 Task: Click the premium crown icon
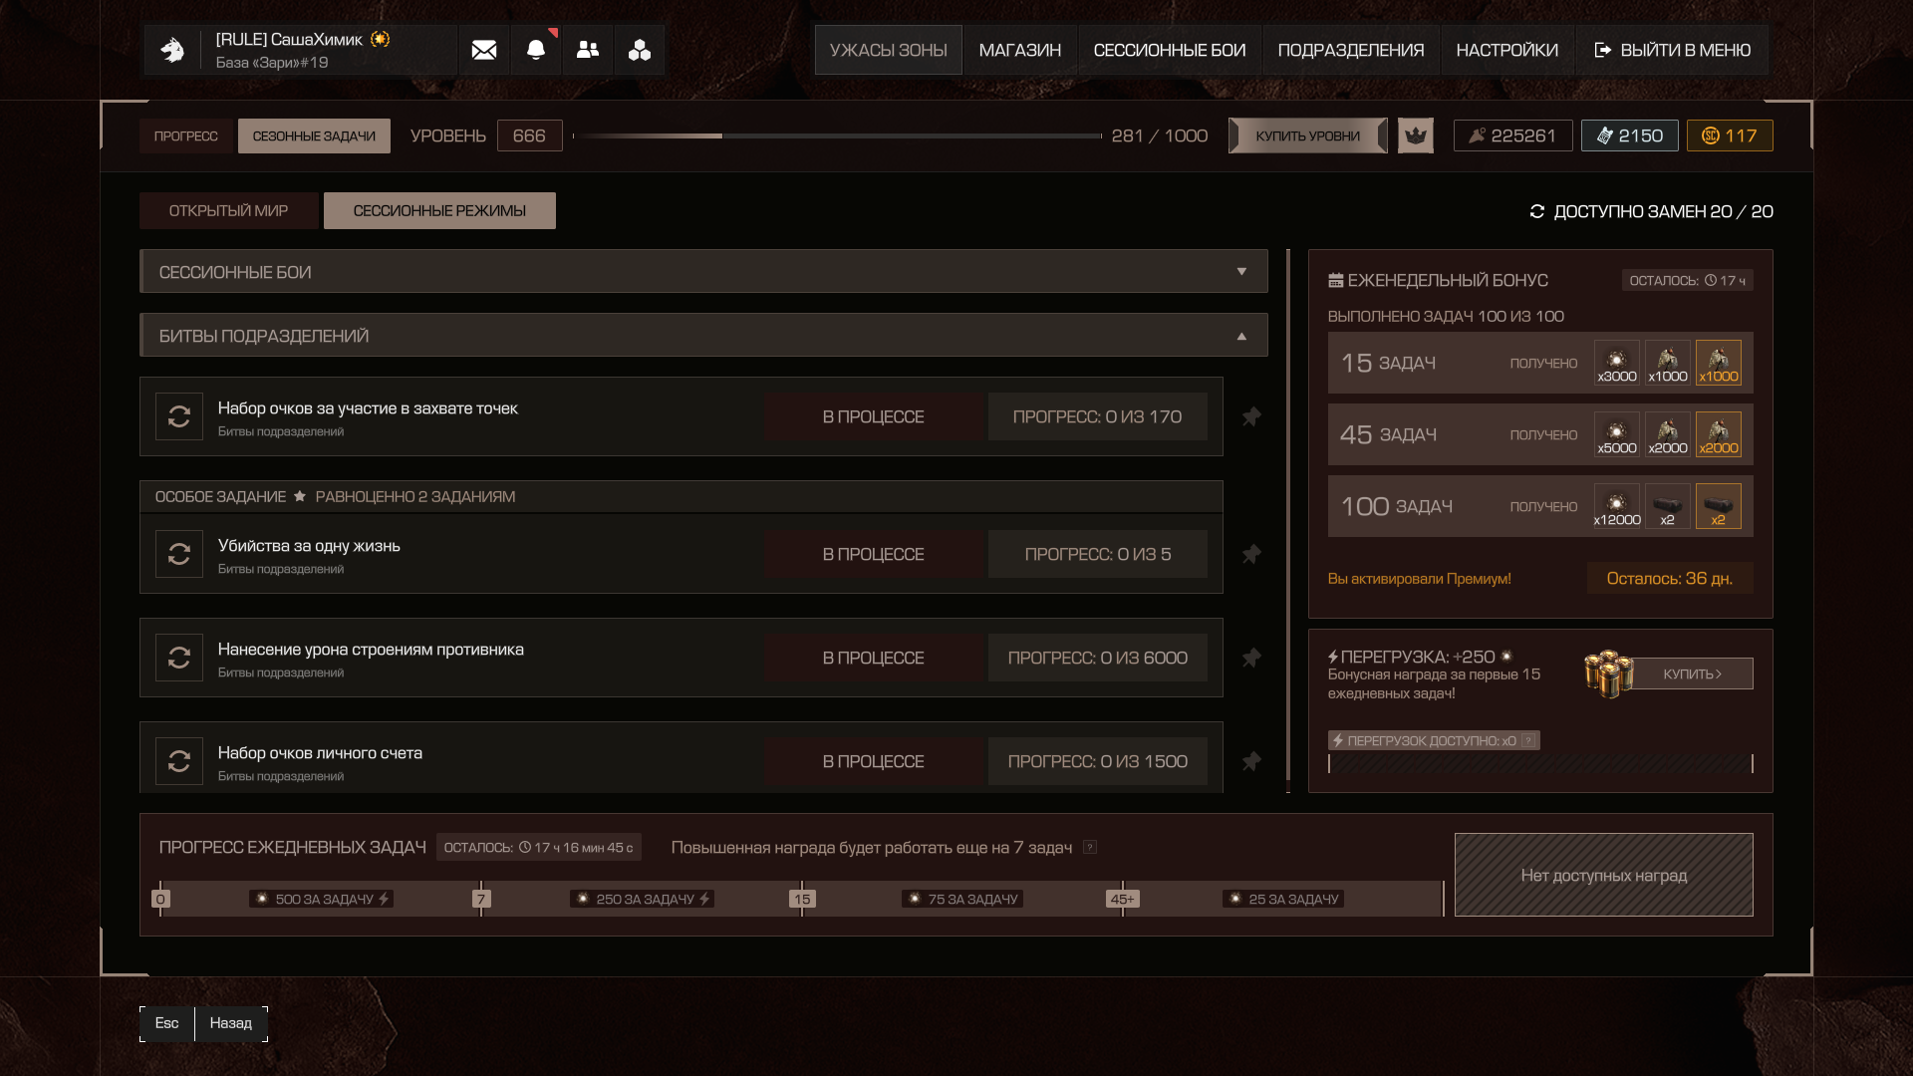click(1415, 135)
